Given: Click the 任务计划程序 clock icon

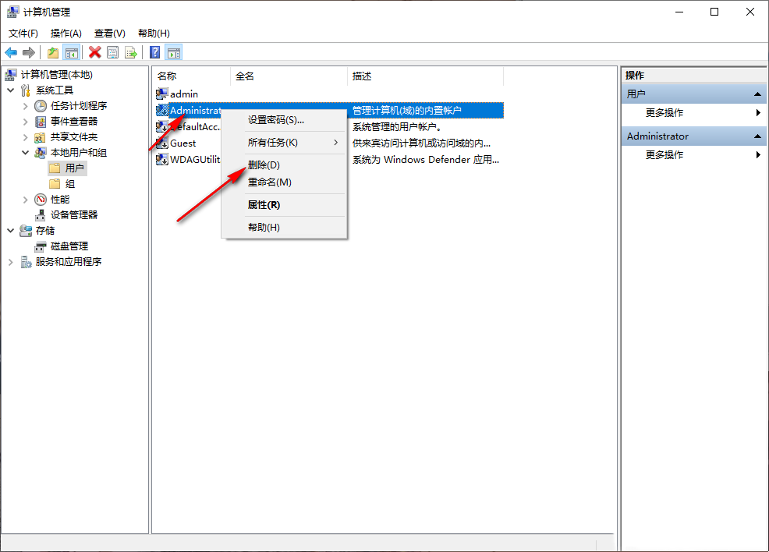Looking at the screenshot, I should [x=41, y=106].
